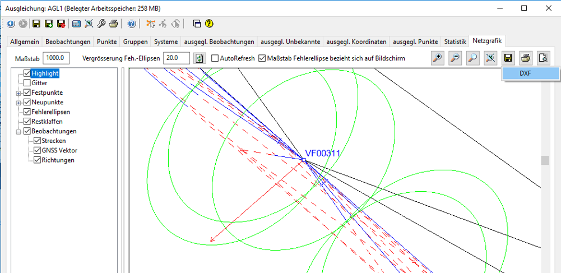Image resolution: width=561 pixels, height=273 pixels.
Task: Expand the Festpunkte tree node
Action: pos(18,93)
